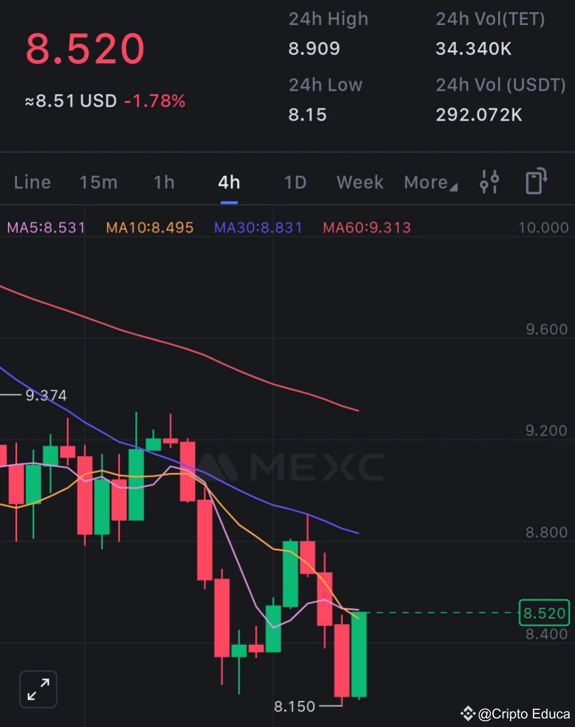Expand the chart to fullscreen
This screenshot has height=727, width=575.
pos(37,689)
